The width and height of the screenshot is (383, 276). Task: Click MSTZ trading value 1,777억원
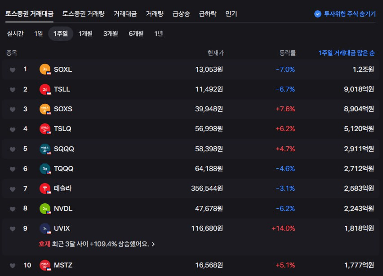click(x=359, y=265)
